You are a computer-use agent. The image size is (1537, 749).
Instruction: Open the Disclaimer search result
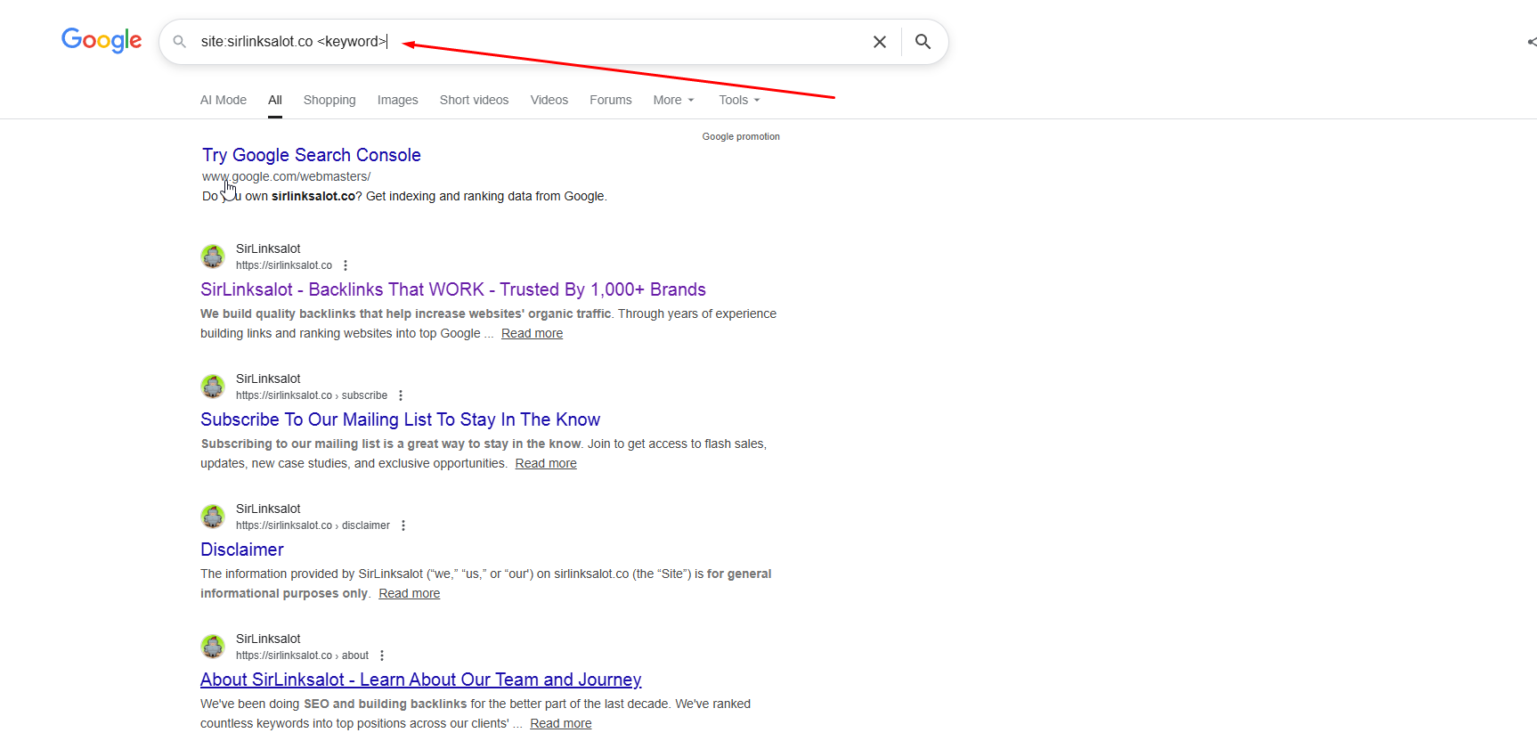pyautogui.click(x=242, y=550)
